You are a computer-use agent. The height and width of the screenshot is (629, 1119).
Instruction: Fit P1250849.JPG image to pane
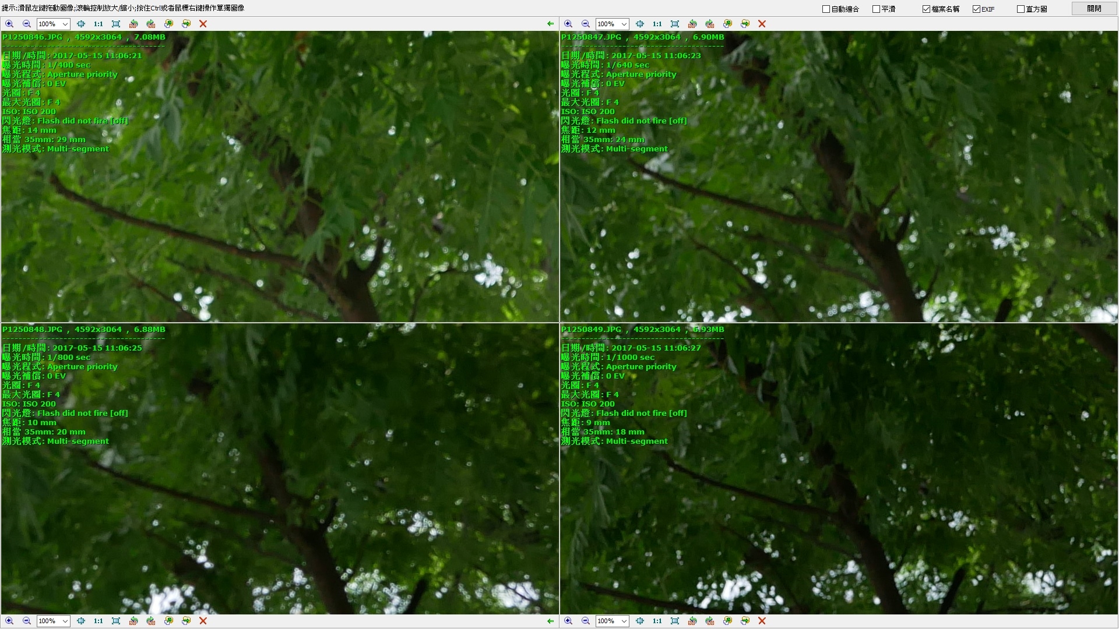(640, 621)
